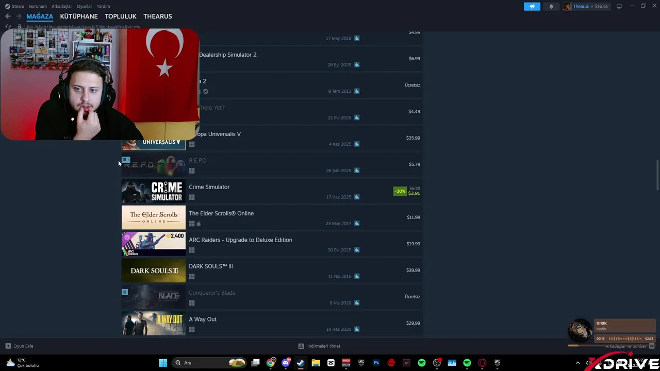Open The Elder Scrolls® Online link
Viewport: 660px width, 371px height.
(x=221, y=213)
